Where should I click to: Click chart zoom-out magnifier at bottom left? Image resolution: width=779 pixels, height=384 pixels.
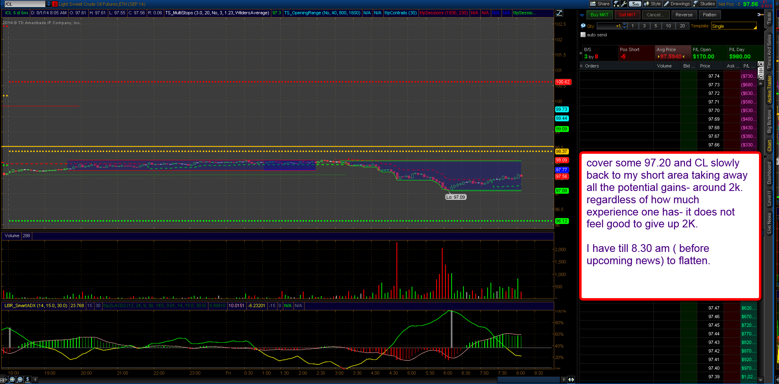pyautogui.click(x=20, y=380)
